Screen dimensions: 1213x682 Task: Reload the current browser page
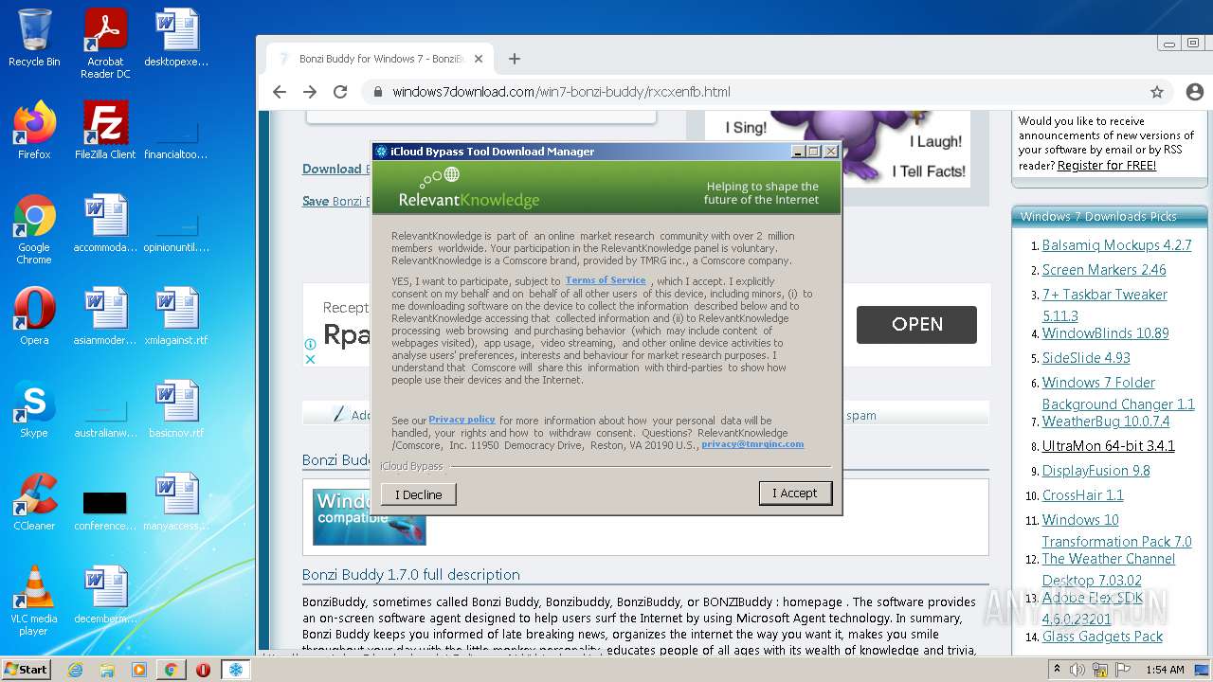point(340,92)
